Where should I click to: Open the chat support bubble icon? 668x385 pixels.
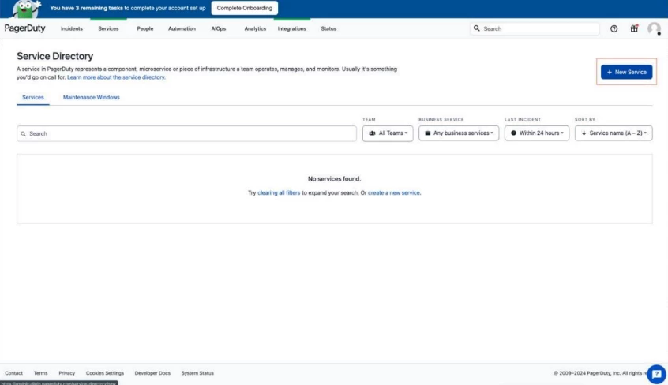tap(656, 374)
